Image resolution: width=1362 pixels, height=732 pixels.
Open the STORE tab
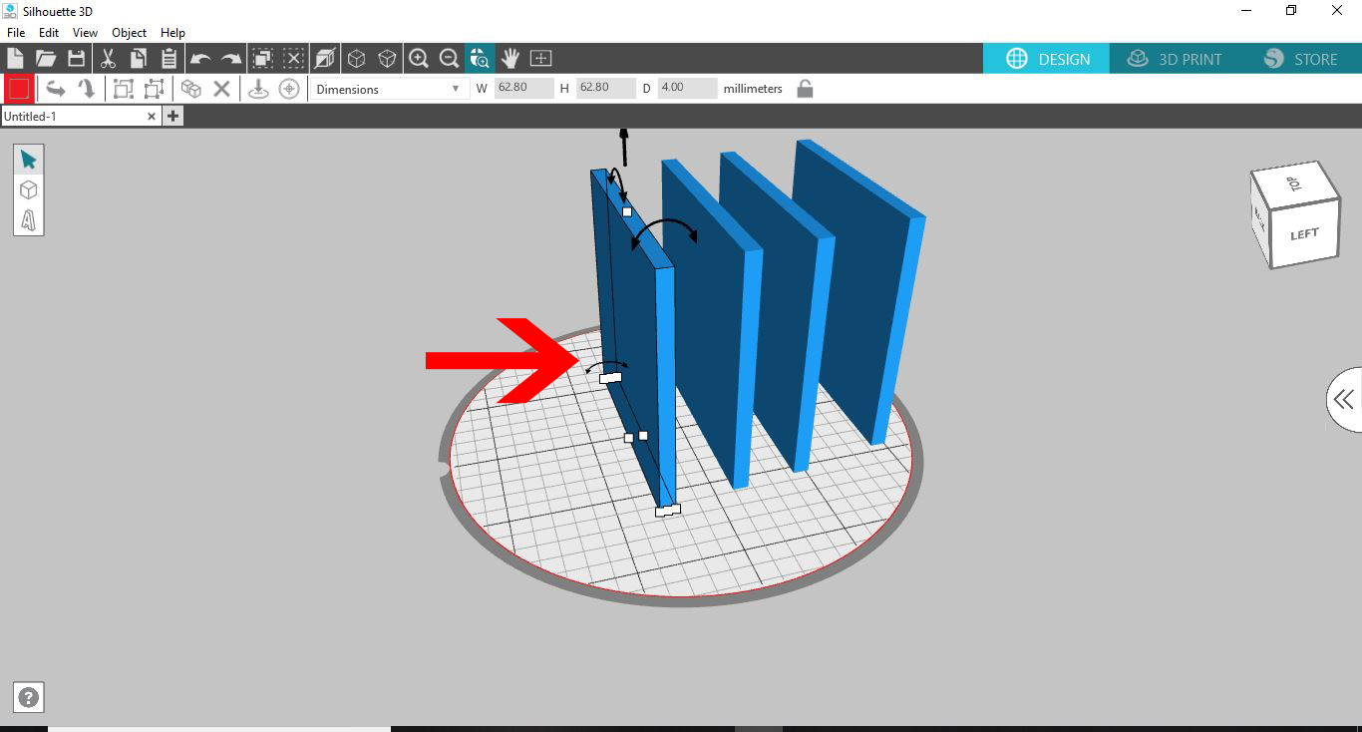[x=1300, y=59]
